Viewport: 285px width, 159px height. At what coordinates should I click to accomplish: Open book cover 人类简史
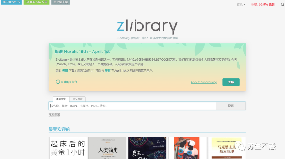107,148
